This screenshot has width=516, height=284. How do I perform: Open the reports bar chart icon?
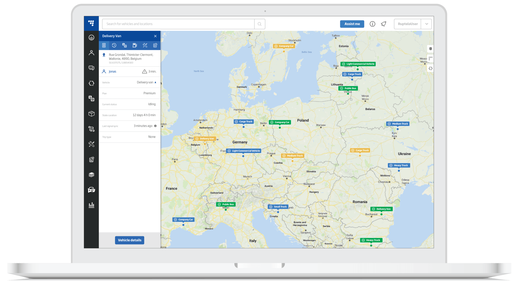pos(91,205)
